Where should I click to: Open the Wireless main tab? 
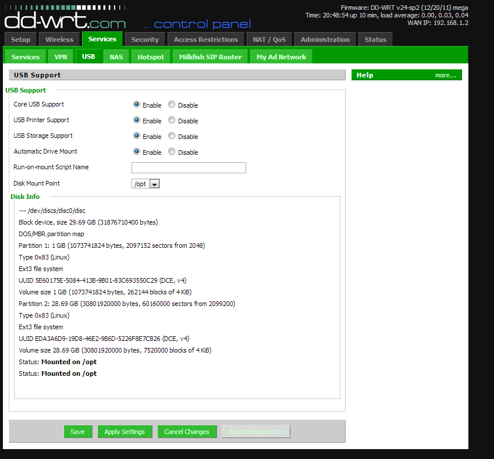pyautogui.click(x=59, y=40)
